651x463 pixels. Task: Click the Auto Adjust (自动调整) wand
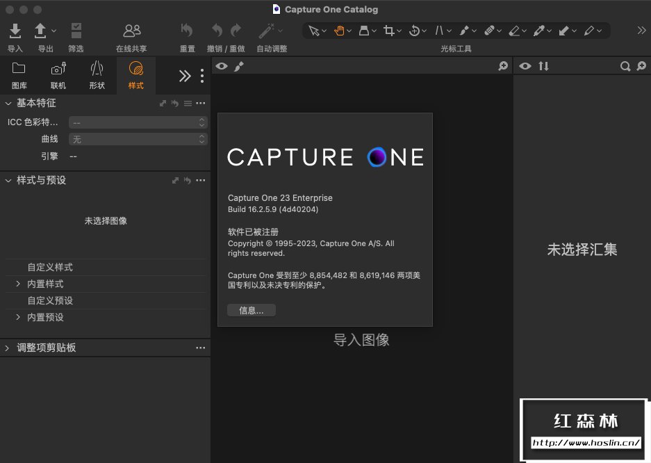tap(266, 31)
